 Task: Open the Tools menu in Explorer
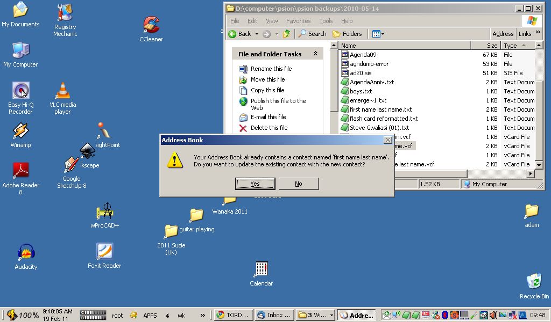coord(326,21)
